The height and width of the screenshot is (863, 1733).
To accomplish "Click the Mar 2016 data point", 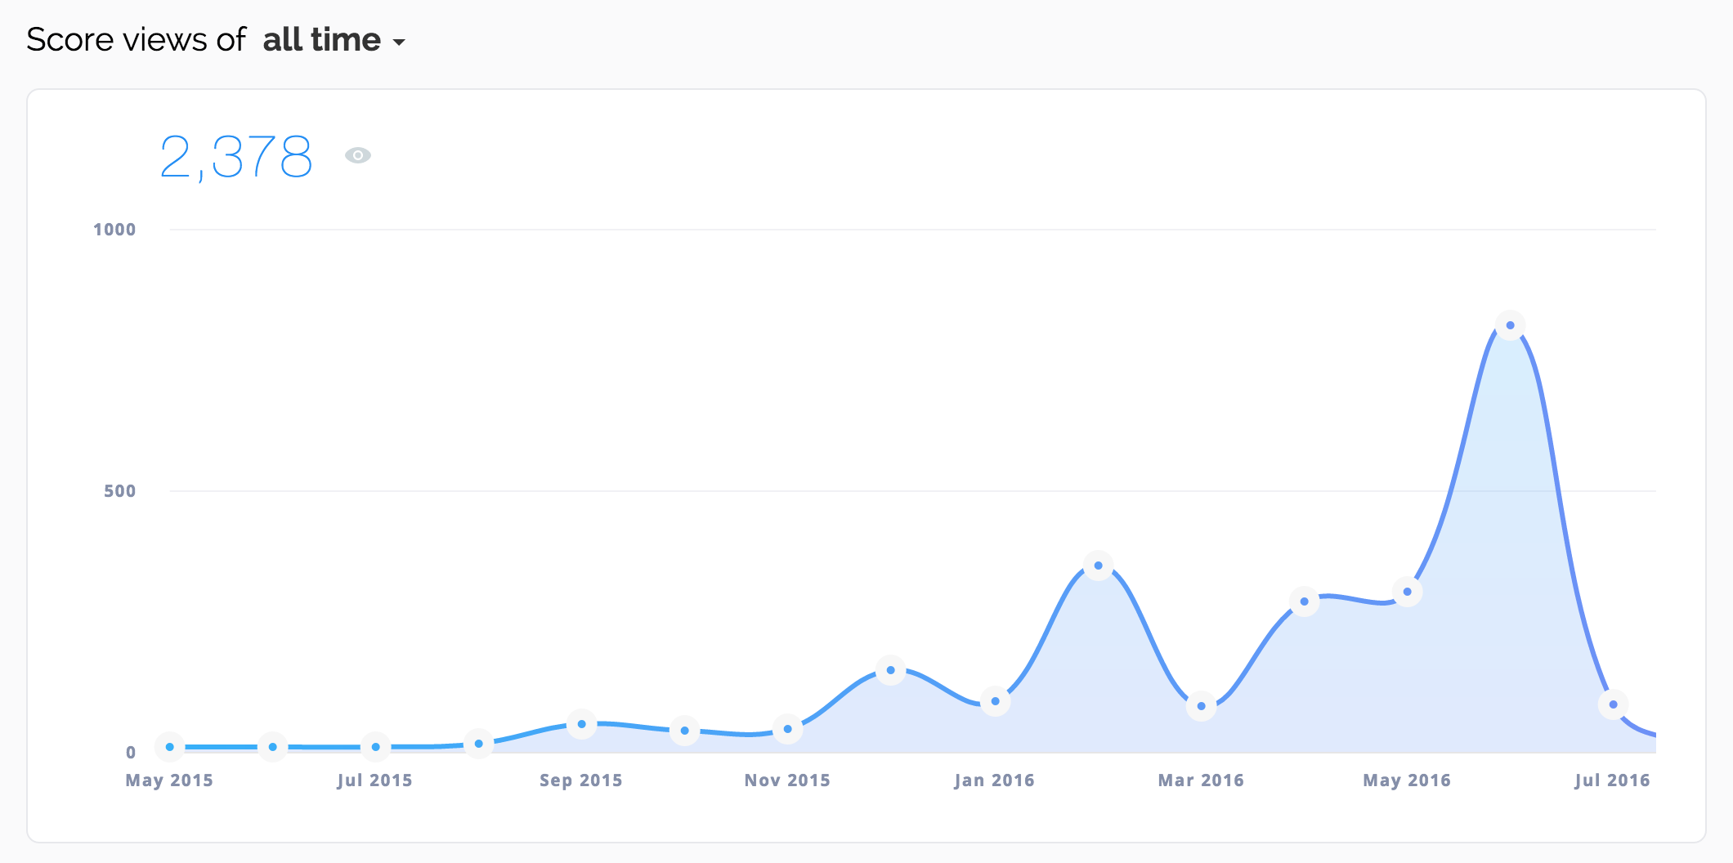I will tap(1202, 706).
